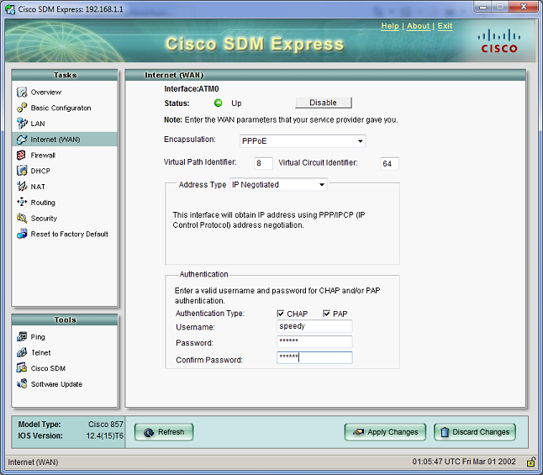This screenshot has width=543, height=475.
Task: Click the Routing arrows icon
Action: pyautogui.click(x=22, y=203)
